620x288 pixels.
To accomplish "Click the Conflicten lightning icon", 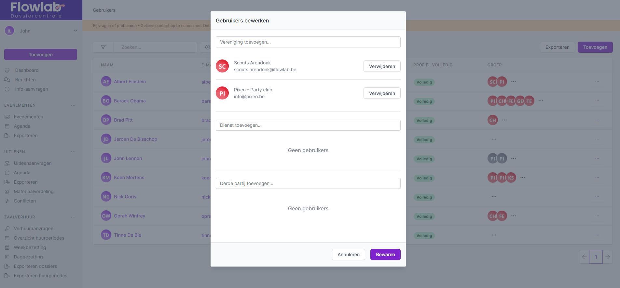I will tap(7, 201).
